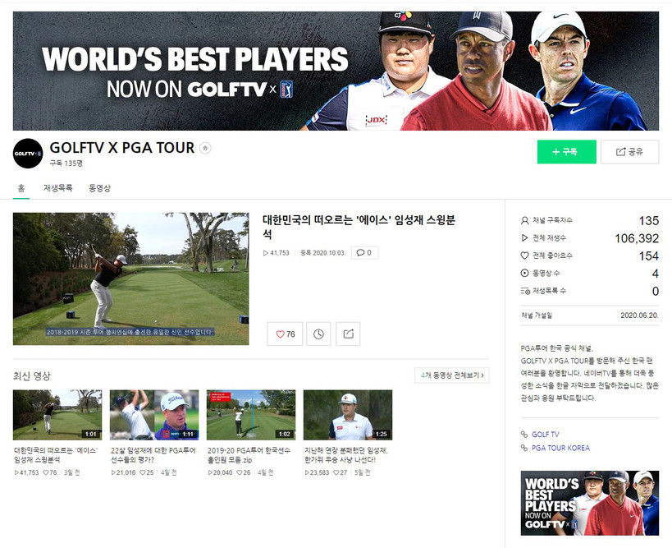Play the featured 임성재 swing analysis video
The height and width of the screenshot is (548, 672).
pyautogui.click(x=130, y=279)
